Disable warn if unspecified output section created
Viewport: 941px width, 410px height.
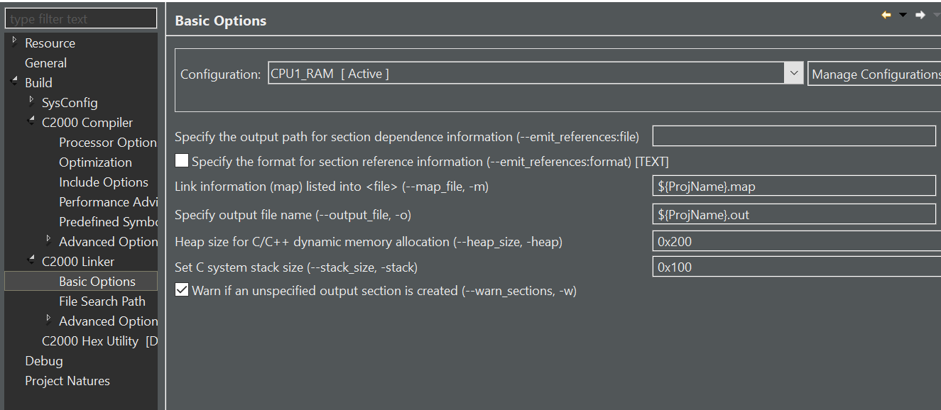[x=182, y=289]
